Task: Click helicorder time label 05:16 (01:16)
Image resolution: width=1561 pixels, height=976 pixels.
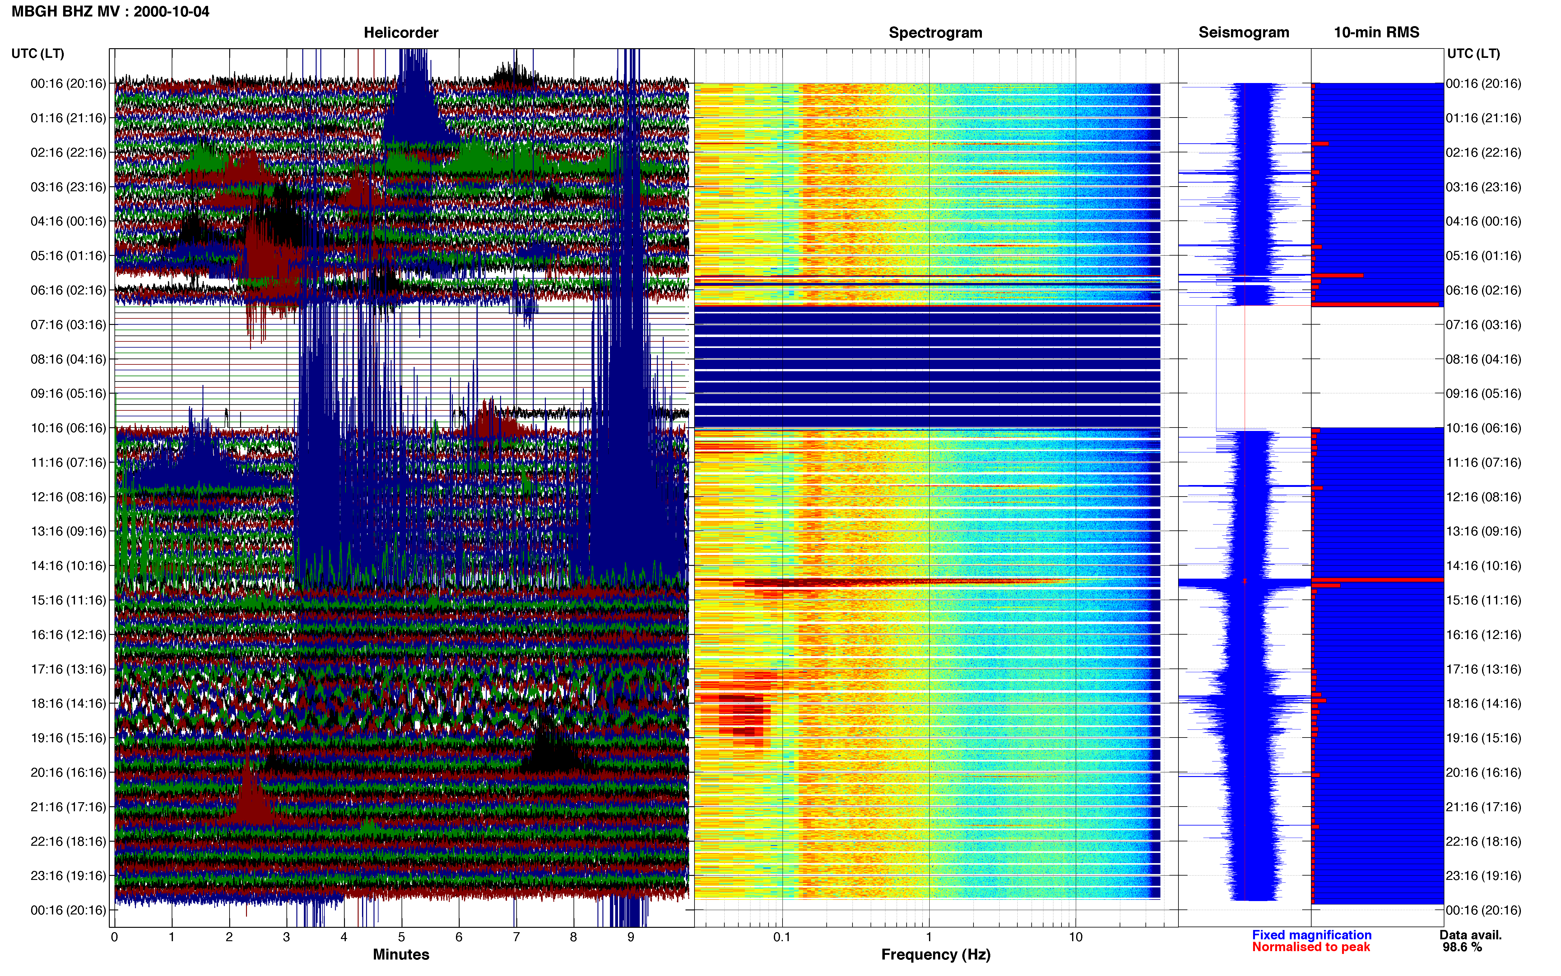Action: (68, 256)
